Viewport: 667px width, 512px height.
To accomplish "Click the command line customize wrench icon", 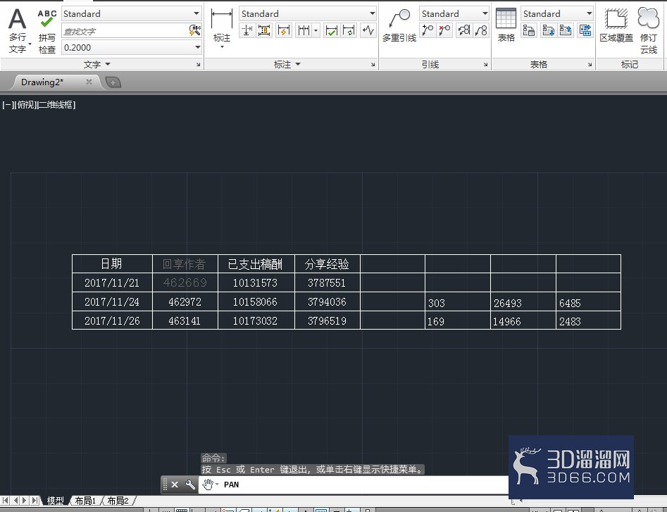I will pyautogui.click(x=190, y=485).
